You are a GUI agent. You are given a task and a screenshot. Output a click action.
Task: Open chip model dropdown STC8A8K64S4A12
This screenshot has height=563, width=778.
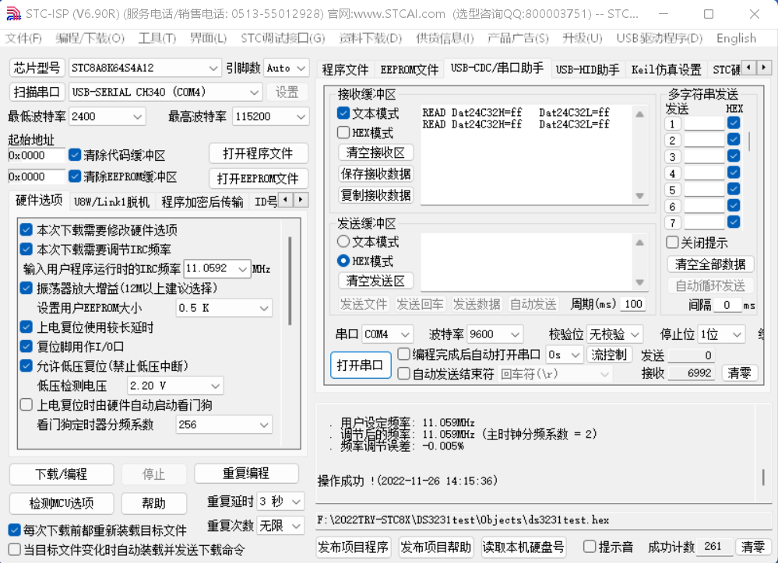tap(144, 68)
